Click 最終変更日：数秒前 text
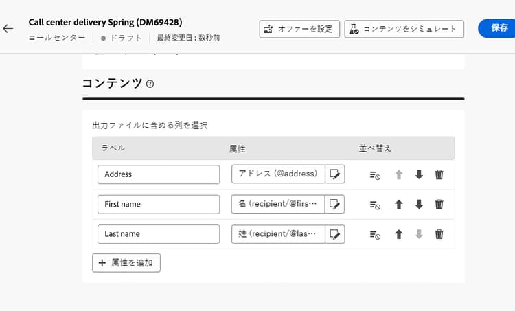The image size is (515, 311). (188, 38)
